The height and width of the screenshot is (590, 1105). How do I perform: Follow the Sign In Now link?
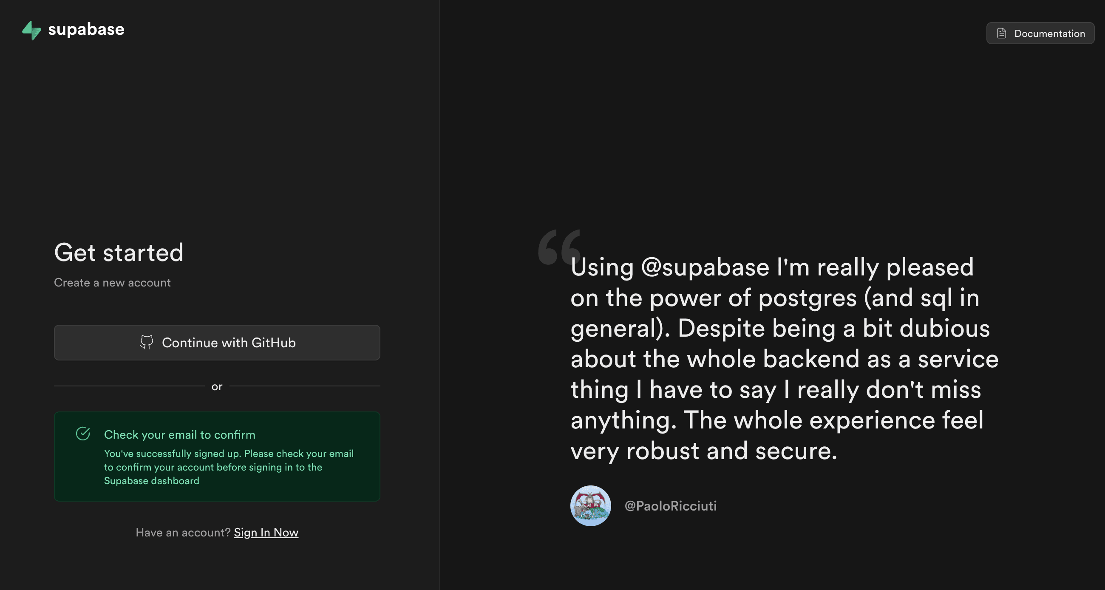266,533
